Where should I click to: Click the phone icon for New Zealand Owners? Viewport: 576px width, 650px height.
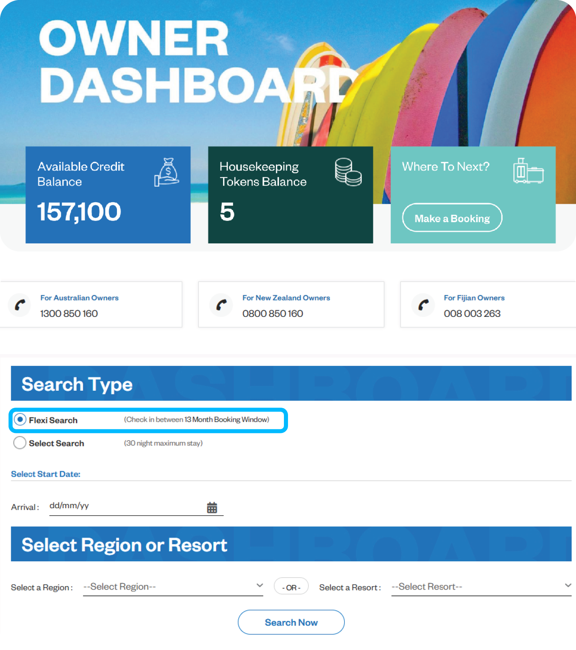(222, 305)
